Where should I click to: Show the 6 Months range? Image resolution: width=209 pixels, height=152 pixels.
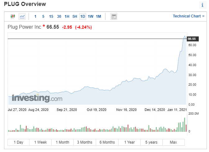[x=107, y=142]
